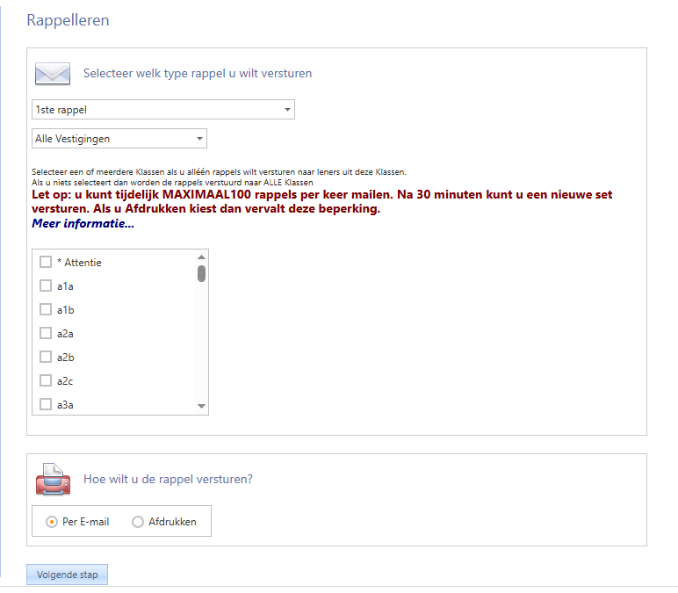This screenshot has height=593, width=678.
Task: Tick the a3a class checkbox
Action: tap(46, 404)
